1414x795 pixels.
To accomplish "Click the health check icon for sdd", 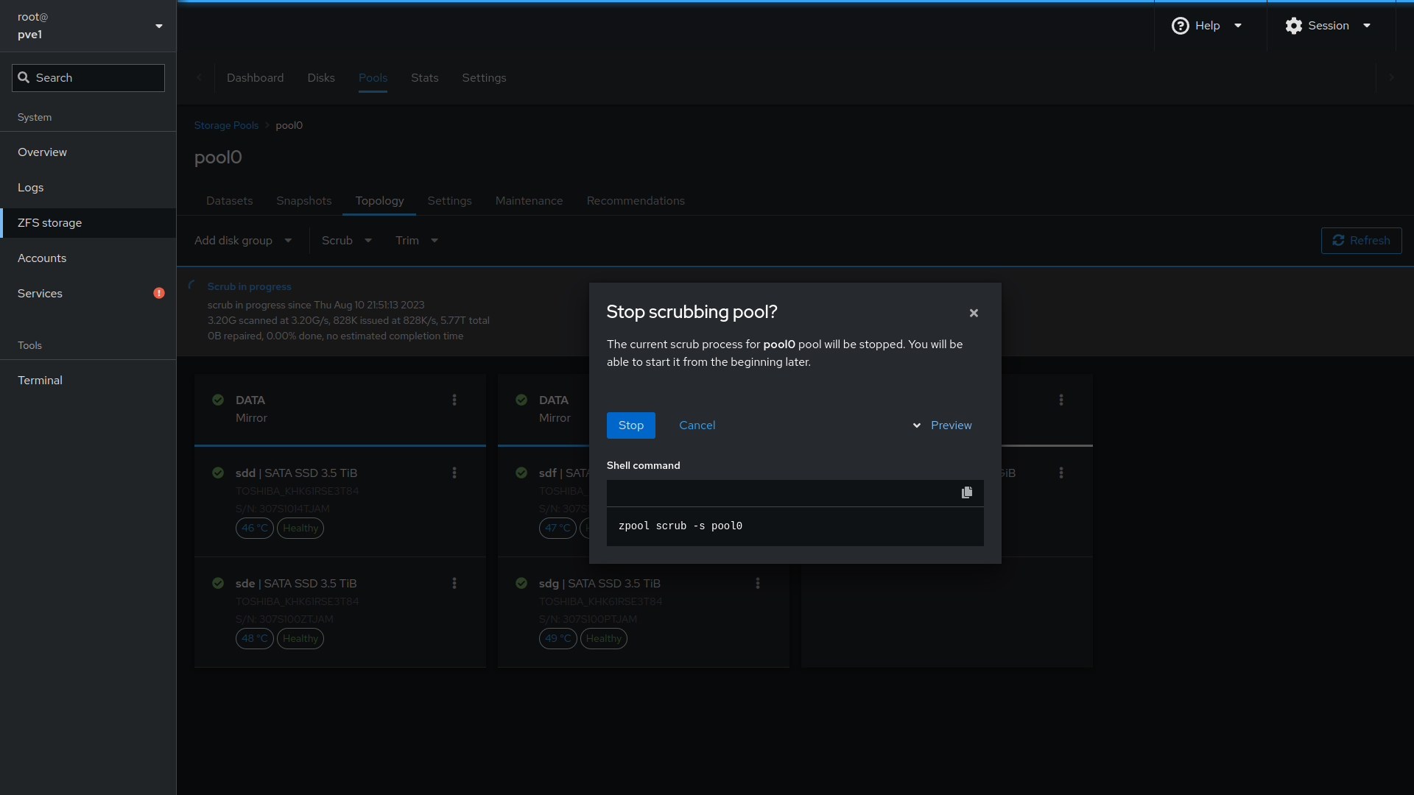I will click(218, 473).
